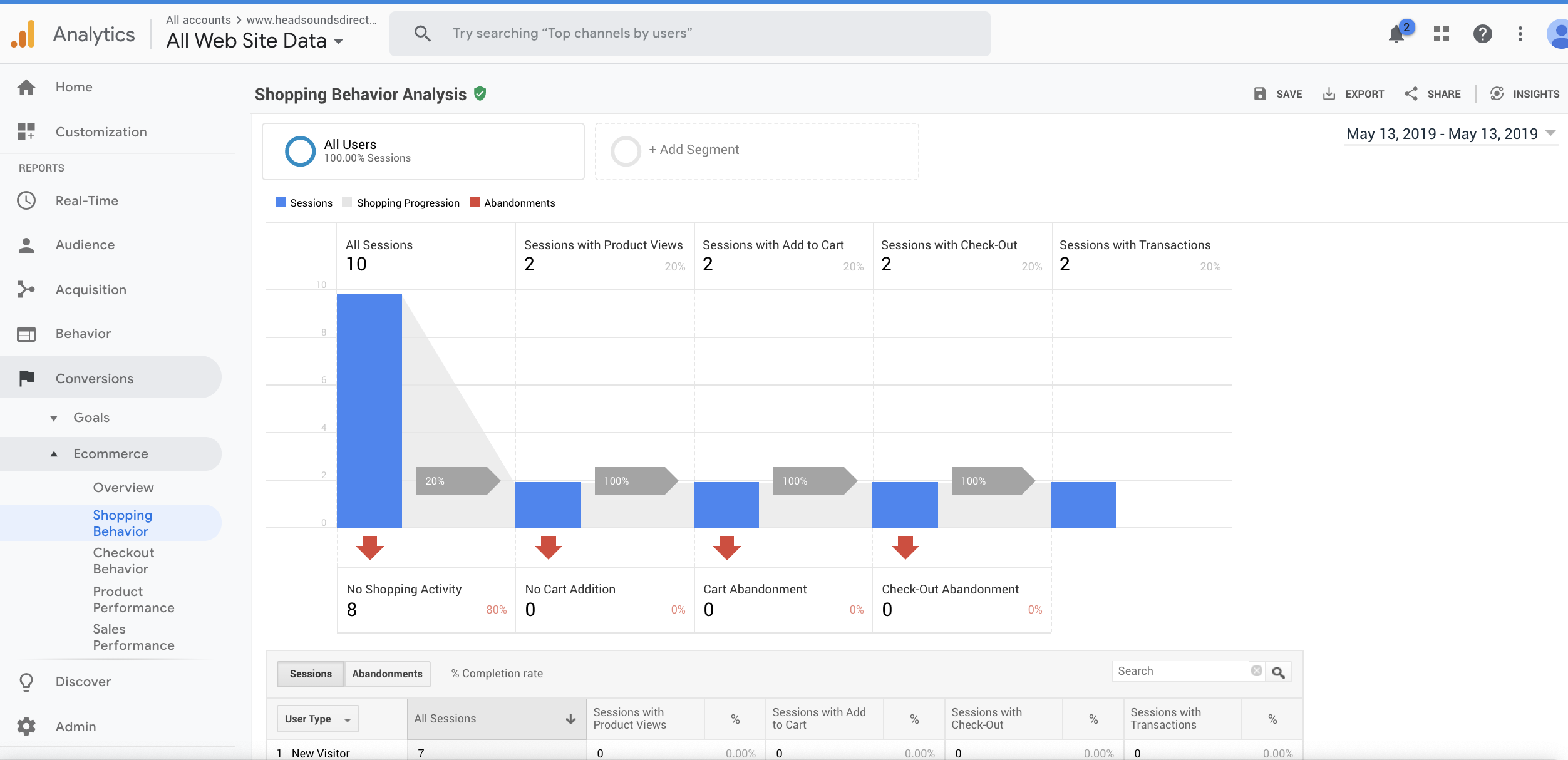Viewport: 1568px width, 760px height.
Task: Click the Discover lightbulb icon
Action: pos(26,682)
